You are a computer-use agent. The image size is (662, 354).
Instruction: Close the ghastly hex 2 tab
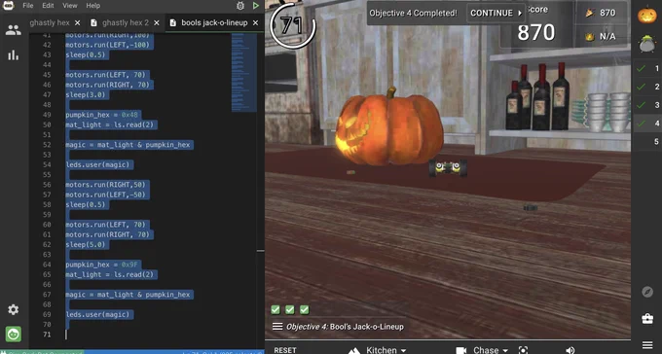pyautogui.click(x=157, y=22)
